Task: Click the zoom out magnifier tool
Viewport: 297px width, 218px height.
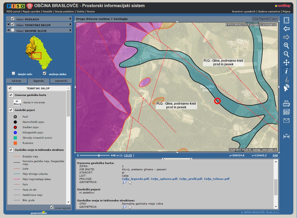Action: point(286,54)
